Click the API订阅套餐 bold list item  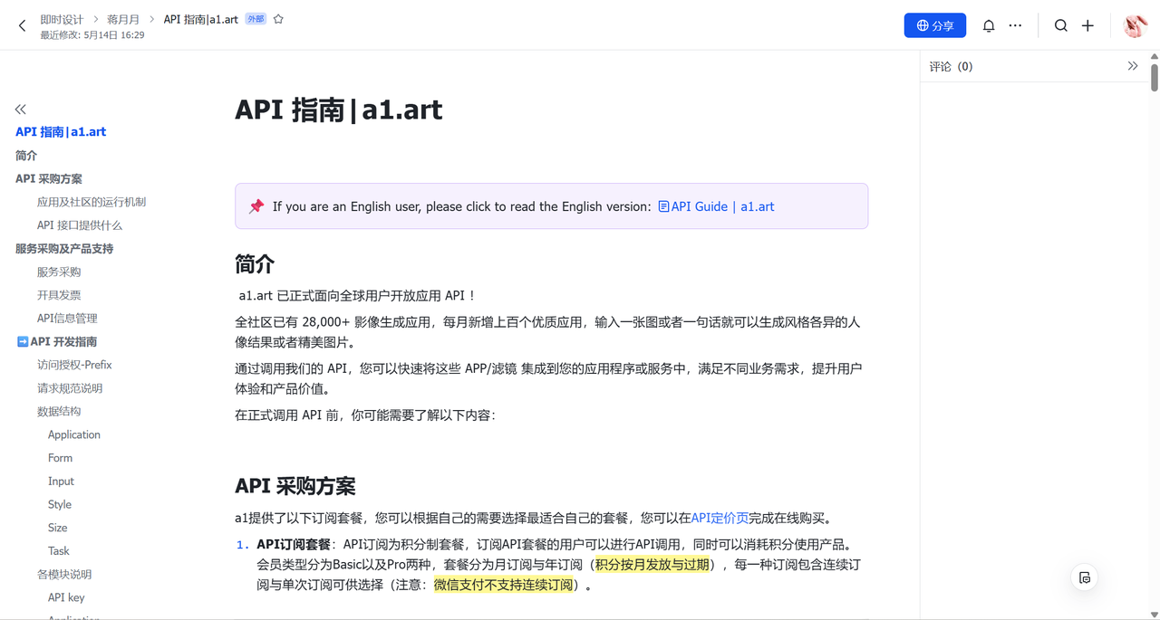tap(294, 545)
